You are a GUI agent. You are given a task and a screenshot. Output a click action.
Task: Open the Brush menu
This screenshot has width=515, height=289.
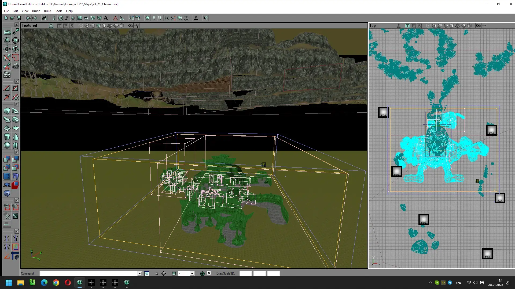click(x=36, y=11)
